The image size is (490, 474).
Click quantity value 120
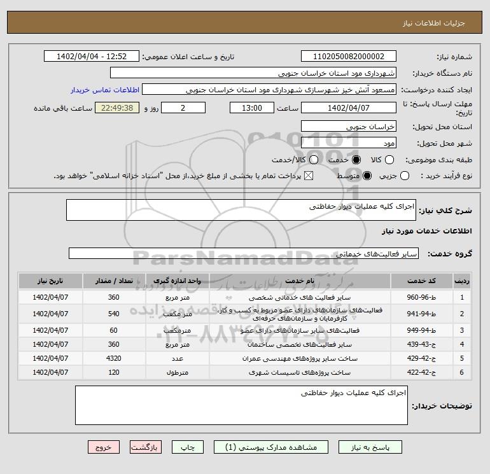click(x=114, y=372)
